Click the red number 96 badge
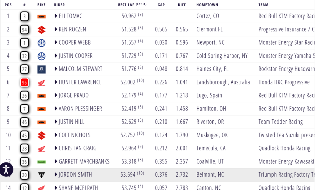The height and width of the screenshot is (190, 325). click(24, 83)
